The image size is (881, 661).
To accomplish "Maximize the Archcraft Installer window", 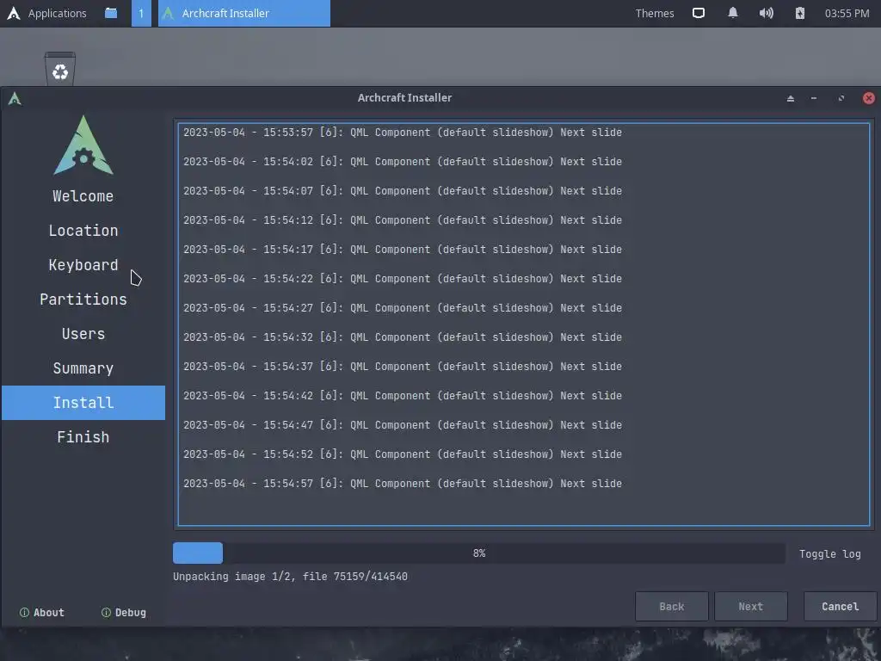I will pyautogui.click(x=841, y=98).
